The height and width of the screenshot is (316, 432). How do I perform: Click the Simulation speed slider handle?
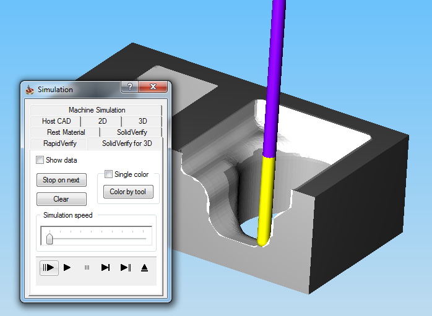50,239
